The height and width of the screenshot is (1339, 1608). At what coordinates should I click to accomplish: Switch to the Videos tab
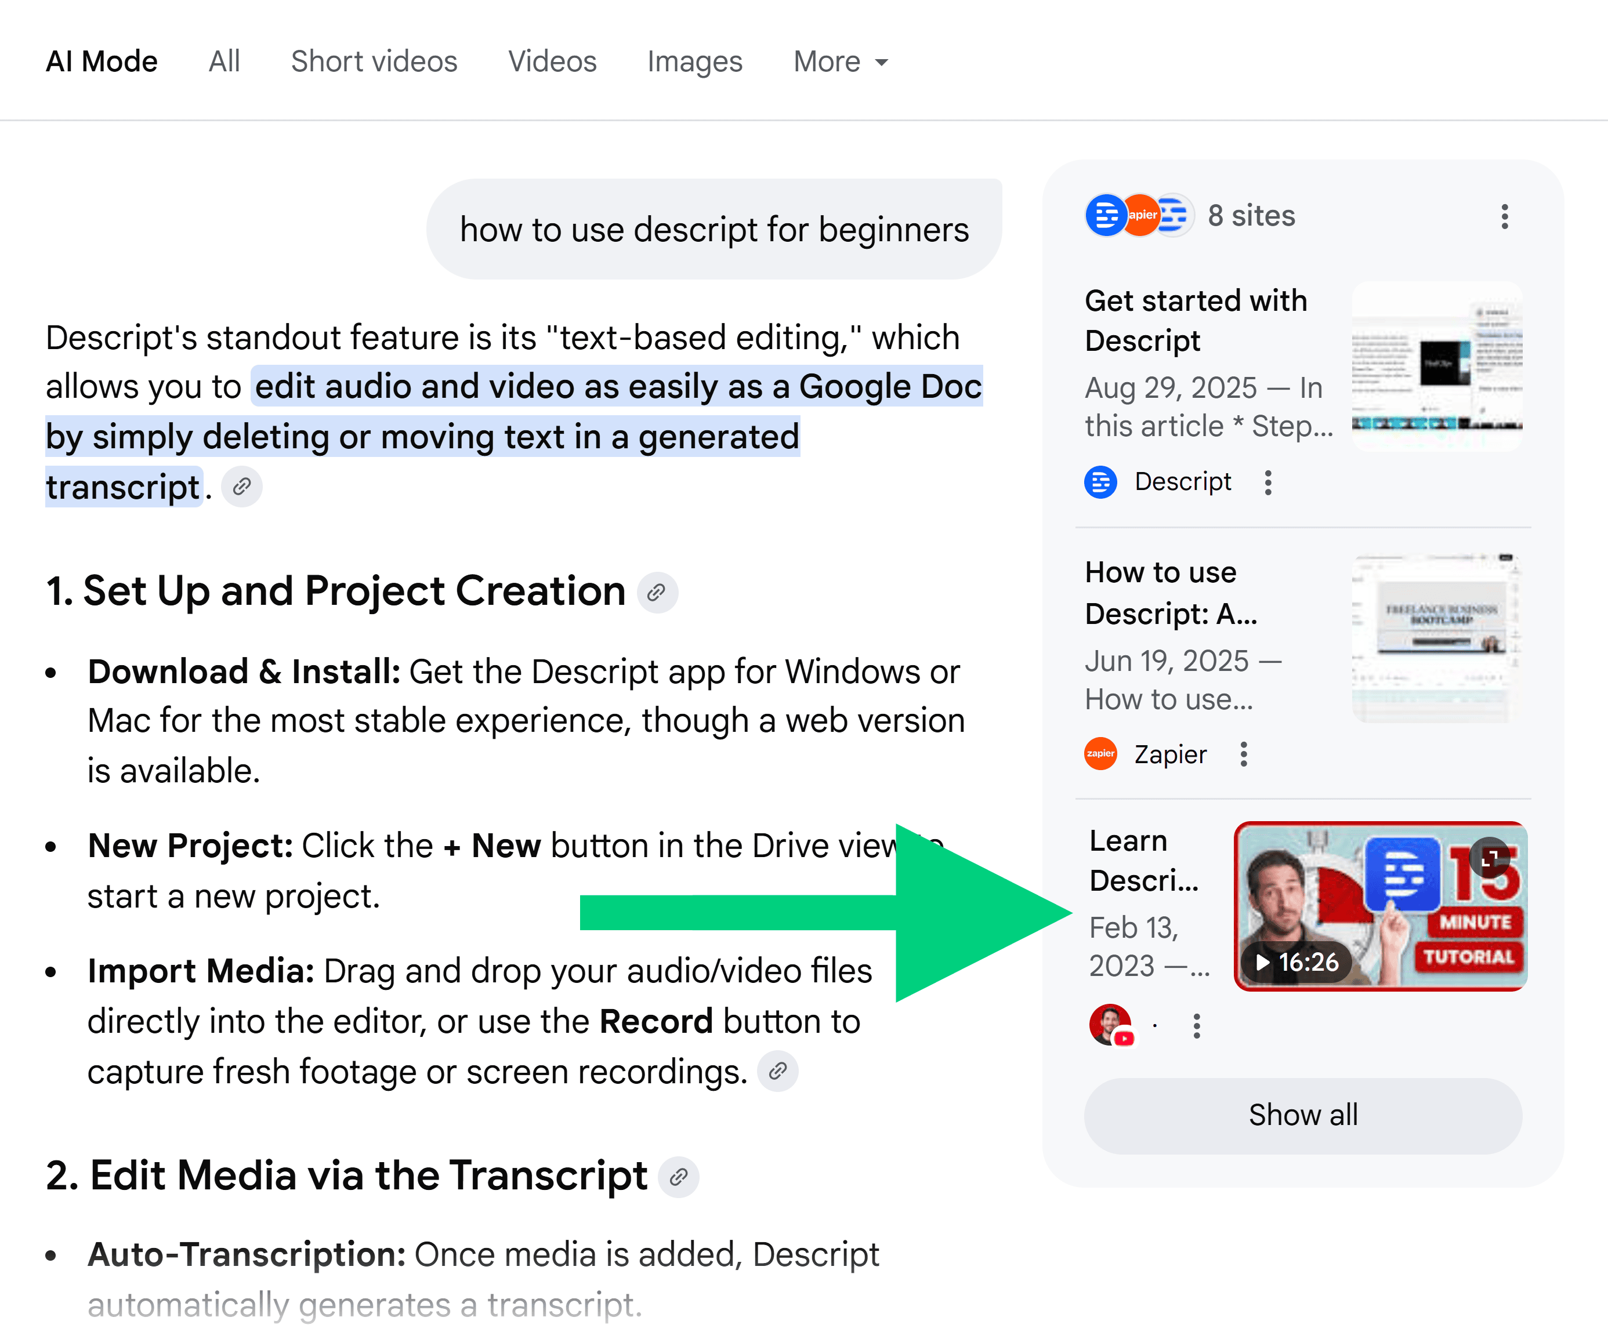pos(552,61)
